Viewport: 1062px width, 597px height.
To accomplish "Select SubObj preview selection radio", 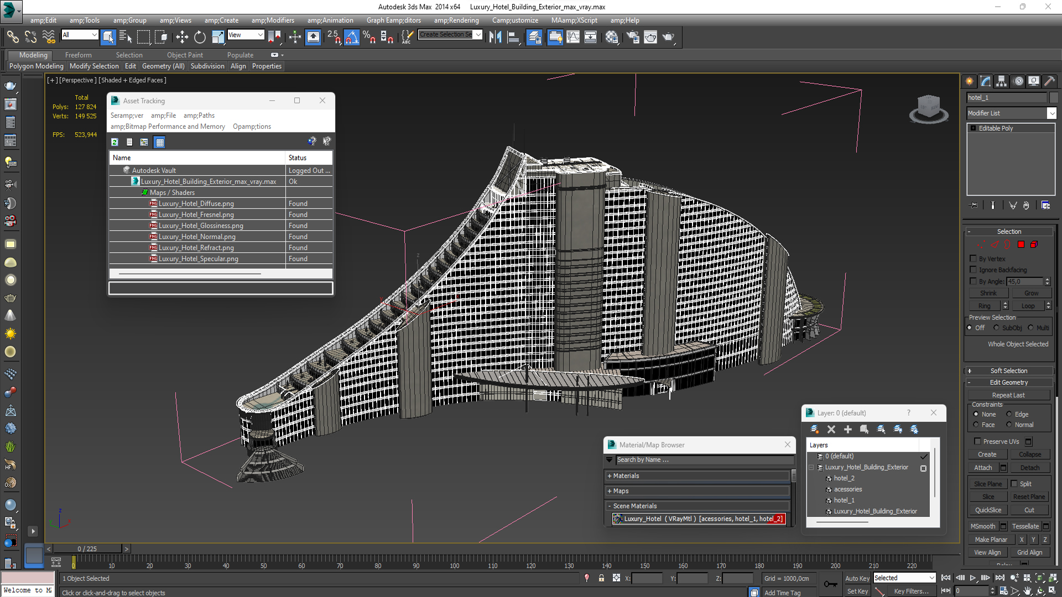I will 996,328.
